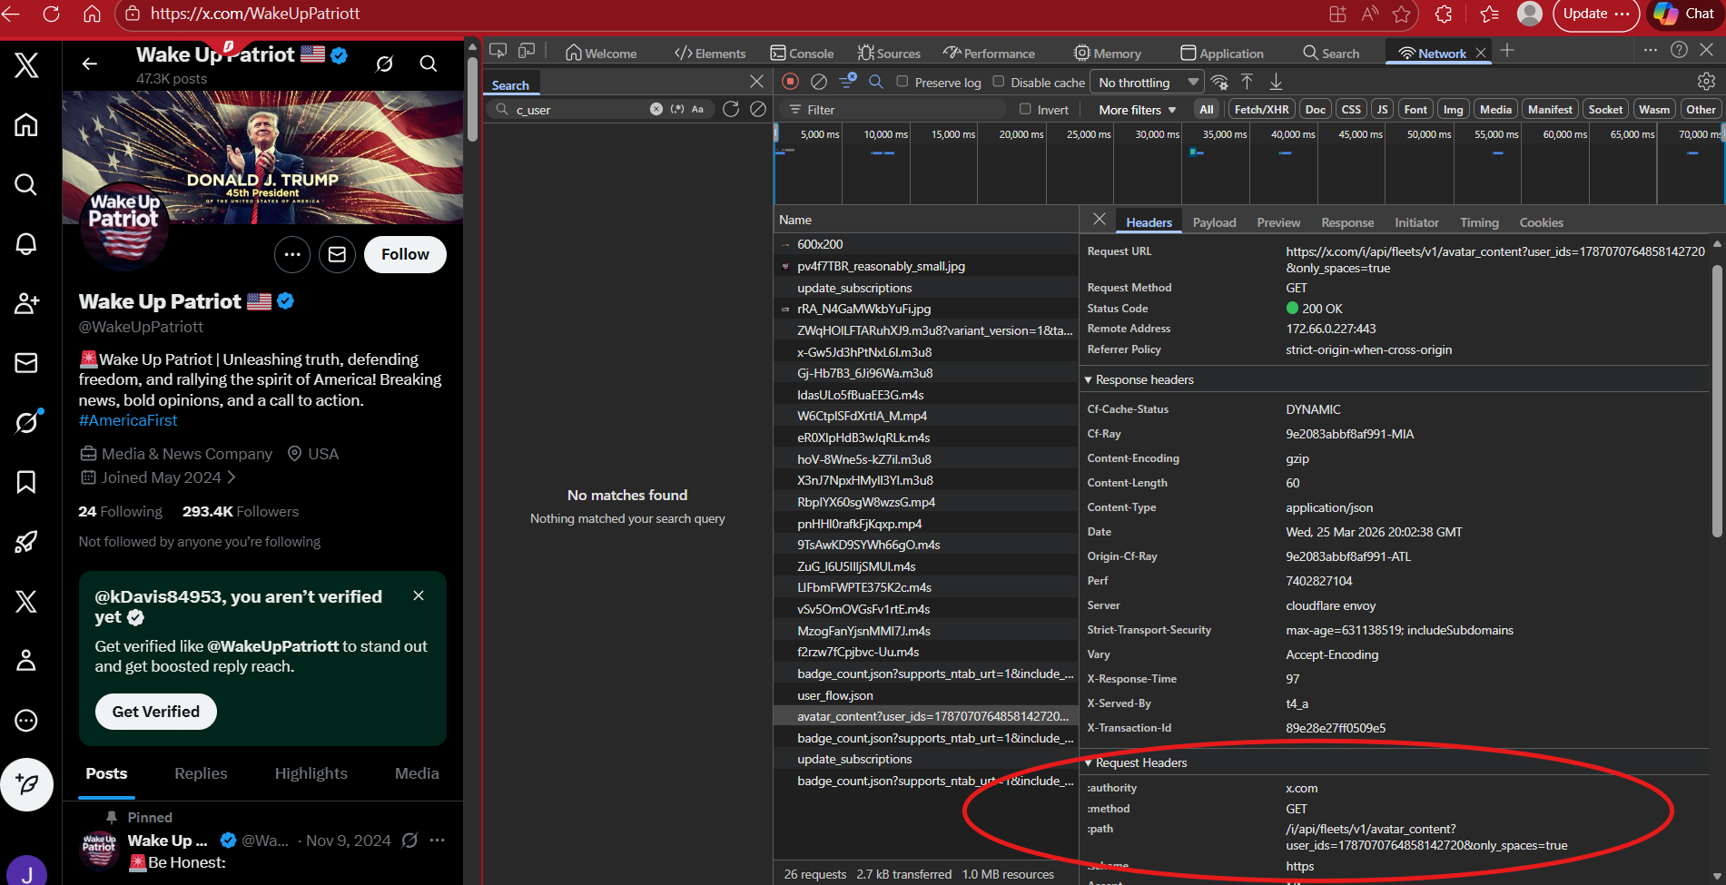1726x885 pixels.
Task: Toggle match case Aa search option
Action: (x=697, y=109)
